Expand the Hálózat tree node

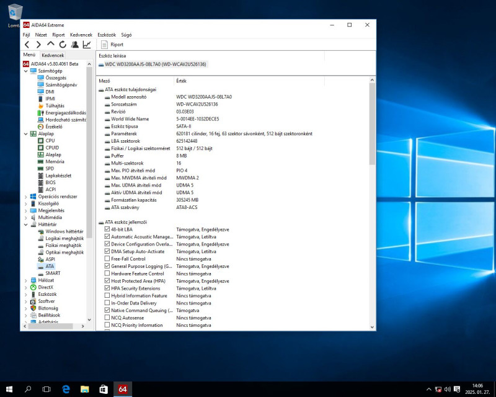click(x=25, y=280)
